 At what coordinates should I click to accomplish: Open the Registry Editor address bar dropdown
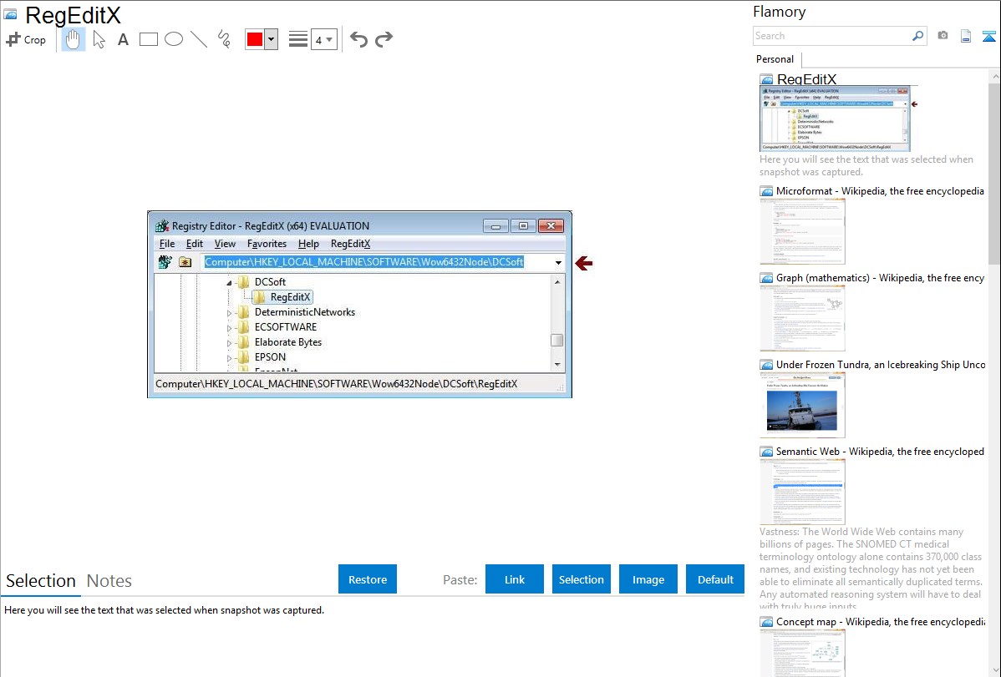(x=559, y=262)
